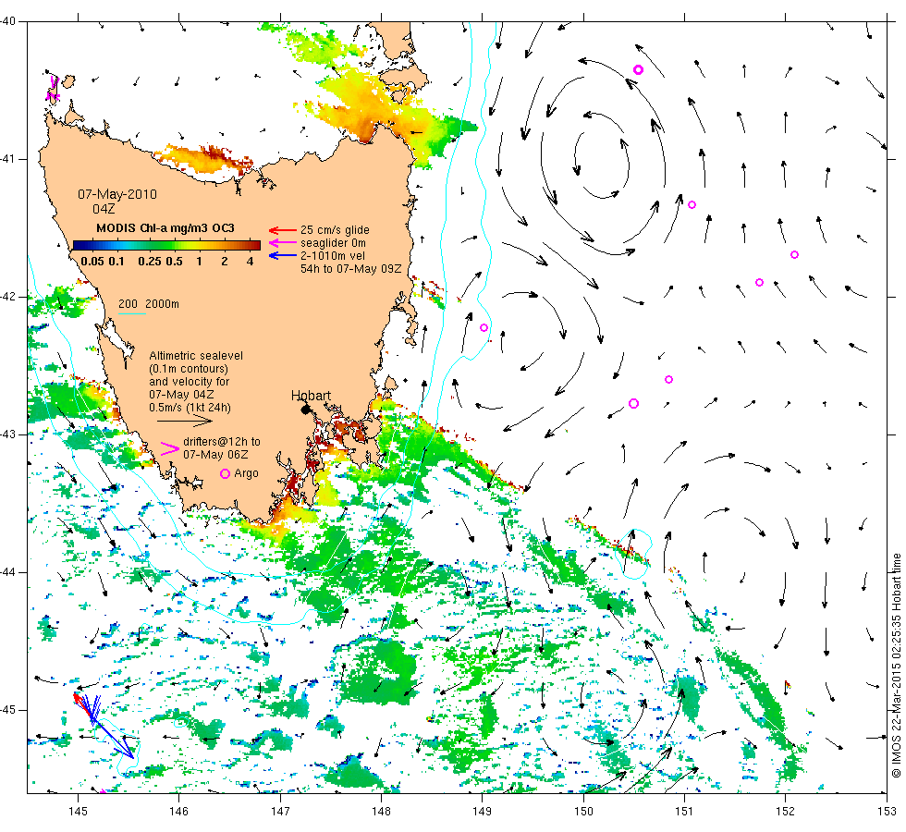Click the '04Z' time label
The width and height of the screenshot is (906, 832).
pyautogui.click(x=104, y=209)
